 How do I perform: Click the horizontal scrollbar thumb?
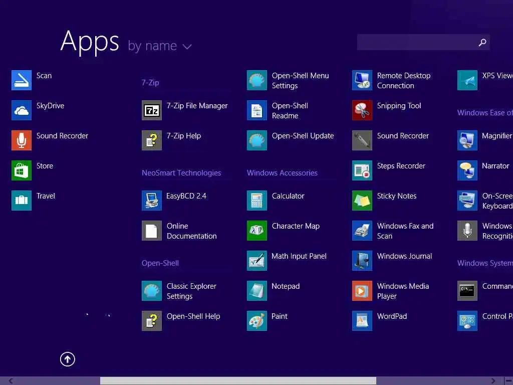pos(238,381)
